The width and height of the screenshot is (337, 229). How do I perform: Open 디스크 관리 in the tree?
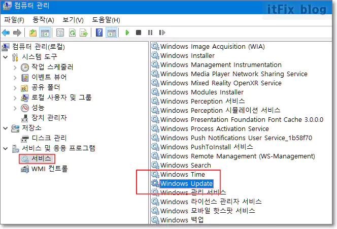click(49, 138)
